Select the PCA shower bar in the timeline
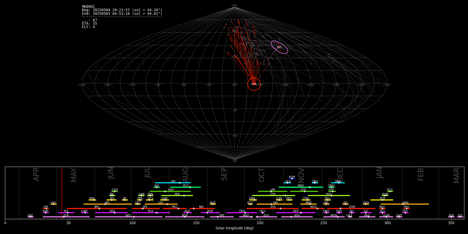This screenshot has width=468, height=234. pos(151,213)
